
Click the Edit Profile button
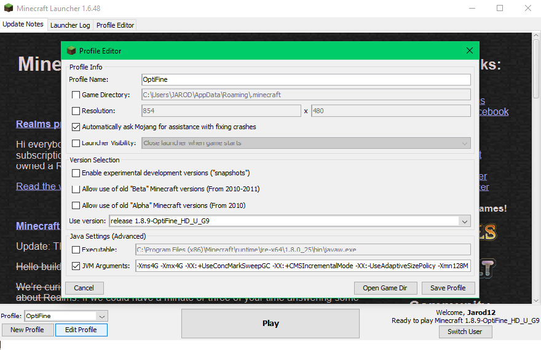click(81, 330)
